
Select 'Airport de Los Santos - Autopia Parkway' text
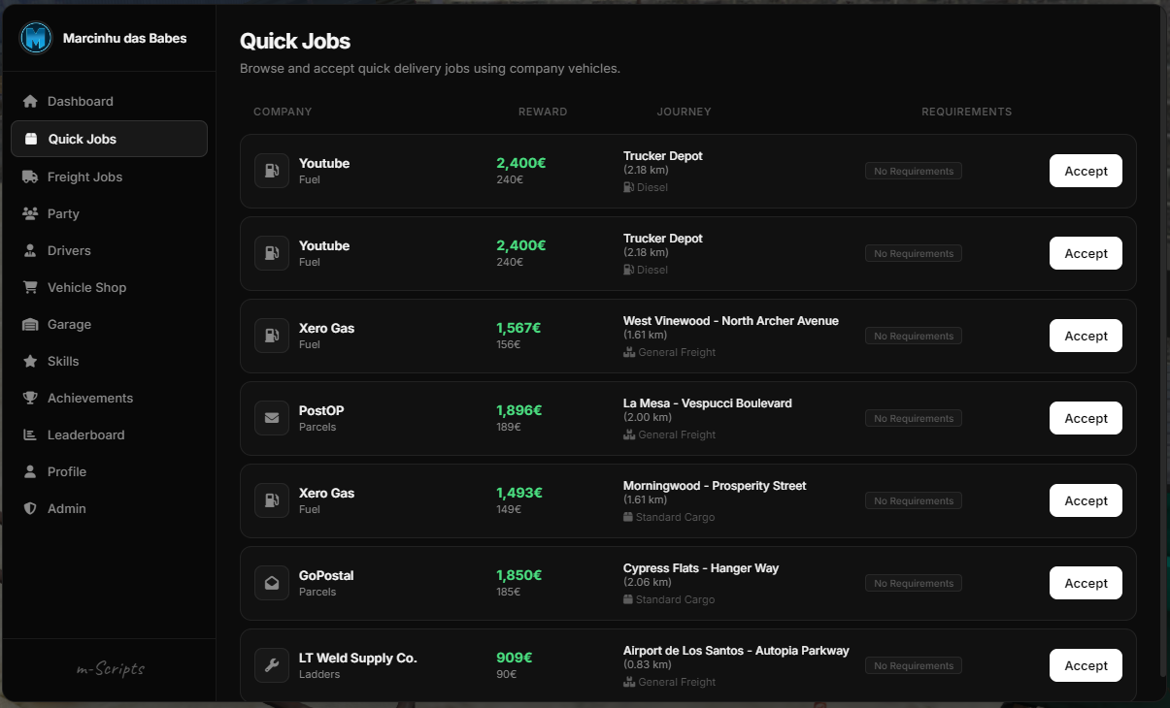(736, 651)
